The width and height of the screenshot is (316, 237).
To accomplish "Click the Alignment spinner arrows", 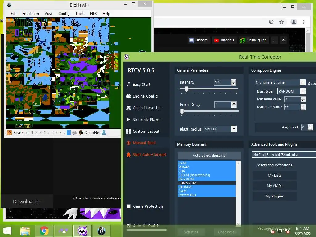I will 310,127.
